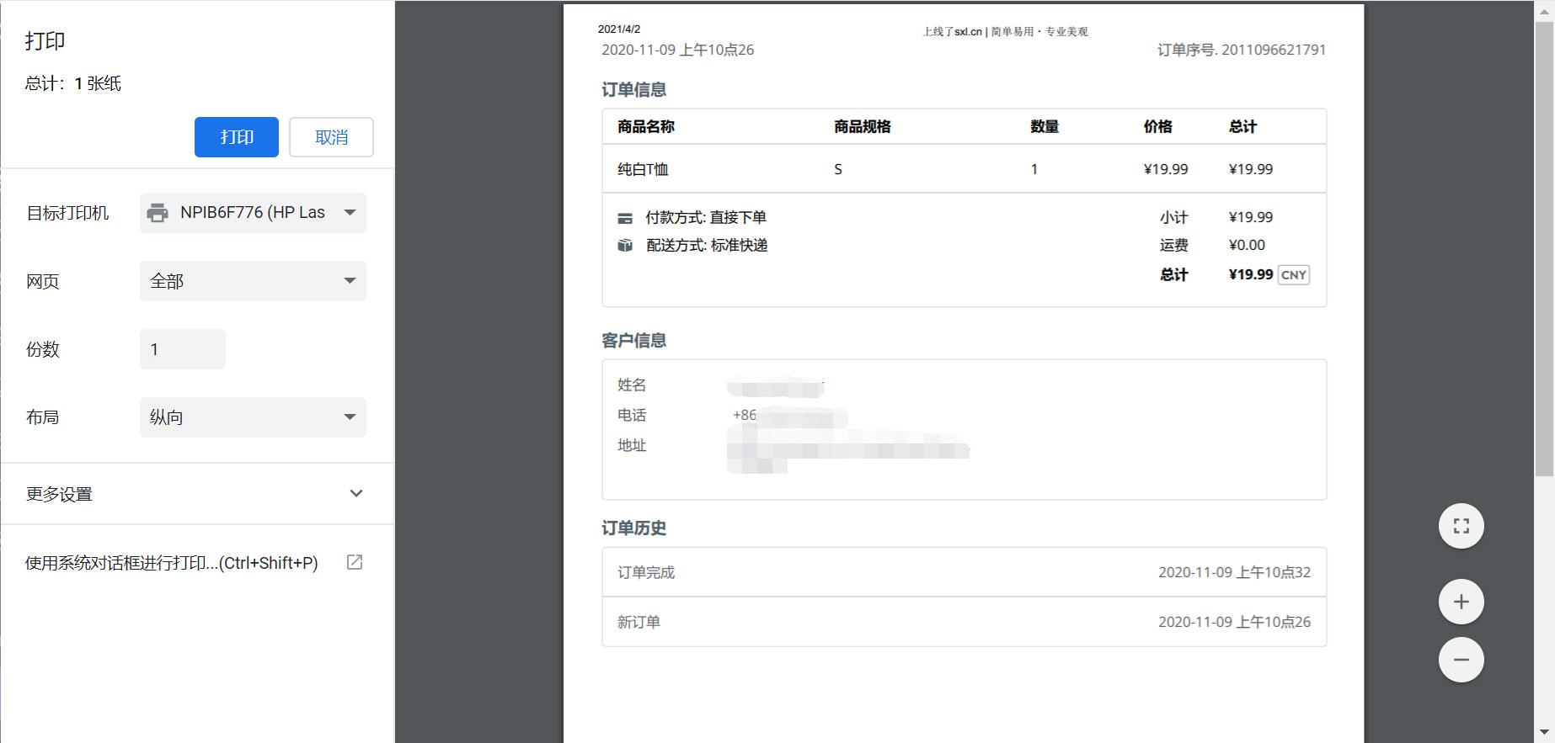Click the 商品规格 column header
This screenshot has height=743, width=1555.
pos(863,126)
